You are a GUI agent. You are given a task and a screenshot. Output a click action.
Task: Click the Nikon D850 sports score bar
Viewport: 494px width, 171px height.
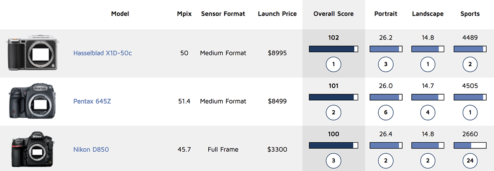[470, 146]
